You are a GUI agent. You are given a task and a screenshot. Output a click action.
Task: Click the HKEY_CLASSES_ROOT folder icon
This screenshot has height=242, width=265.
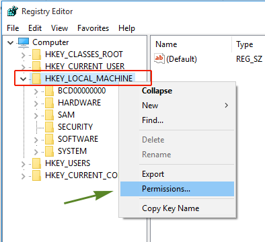(x=36, y=54)
